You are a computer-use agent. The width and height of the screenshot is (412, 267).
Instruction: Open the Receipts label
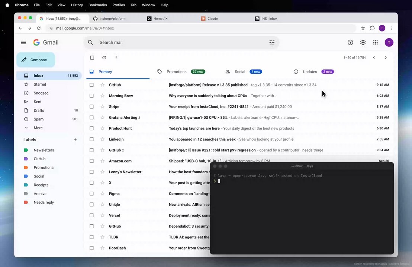point(41,185)
